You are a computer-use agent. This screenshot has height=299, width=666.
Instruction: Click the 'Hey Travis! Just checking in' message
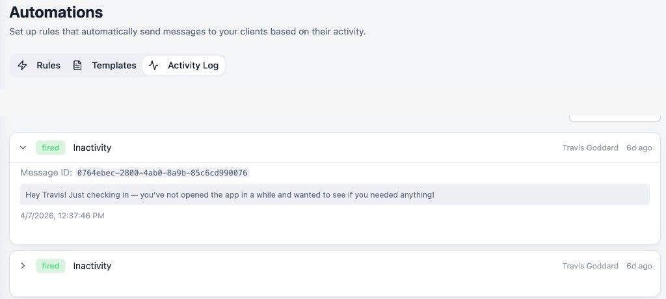pyautogui.click(x=335, y=195)
